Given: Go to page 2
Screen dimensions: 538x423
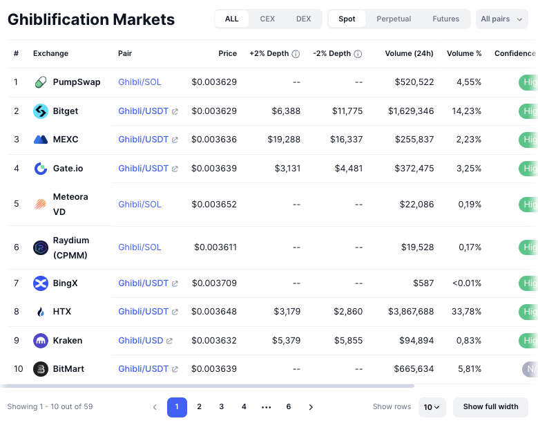Looking at the screenshot, I should (200, 407).
